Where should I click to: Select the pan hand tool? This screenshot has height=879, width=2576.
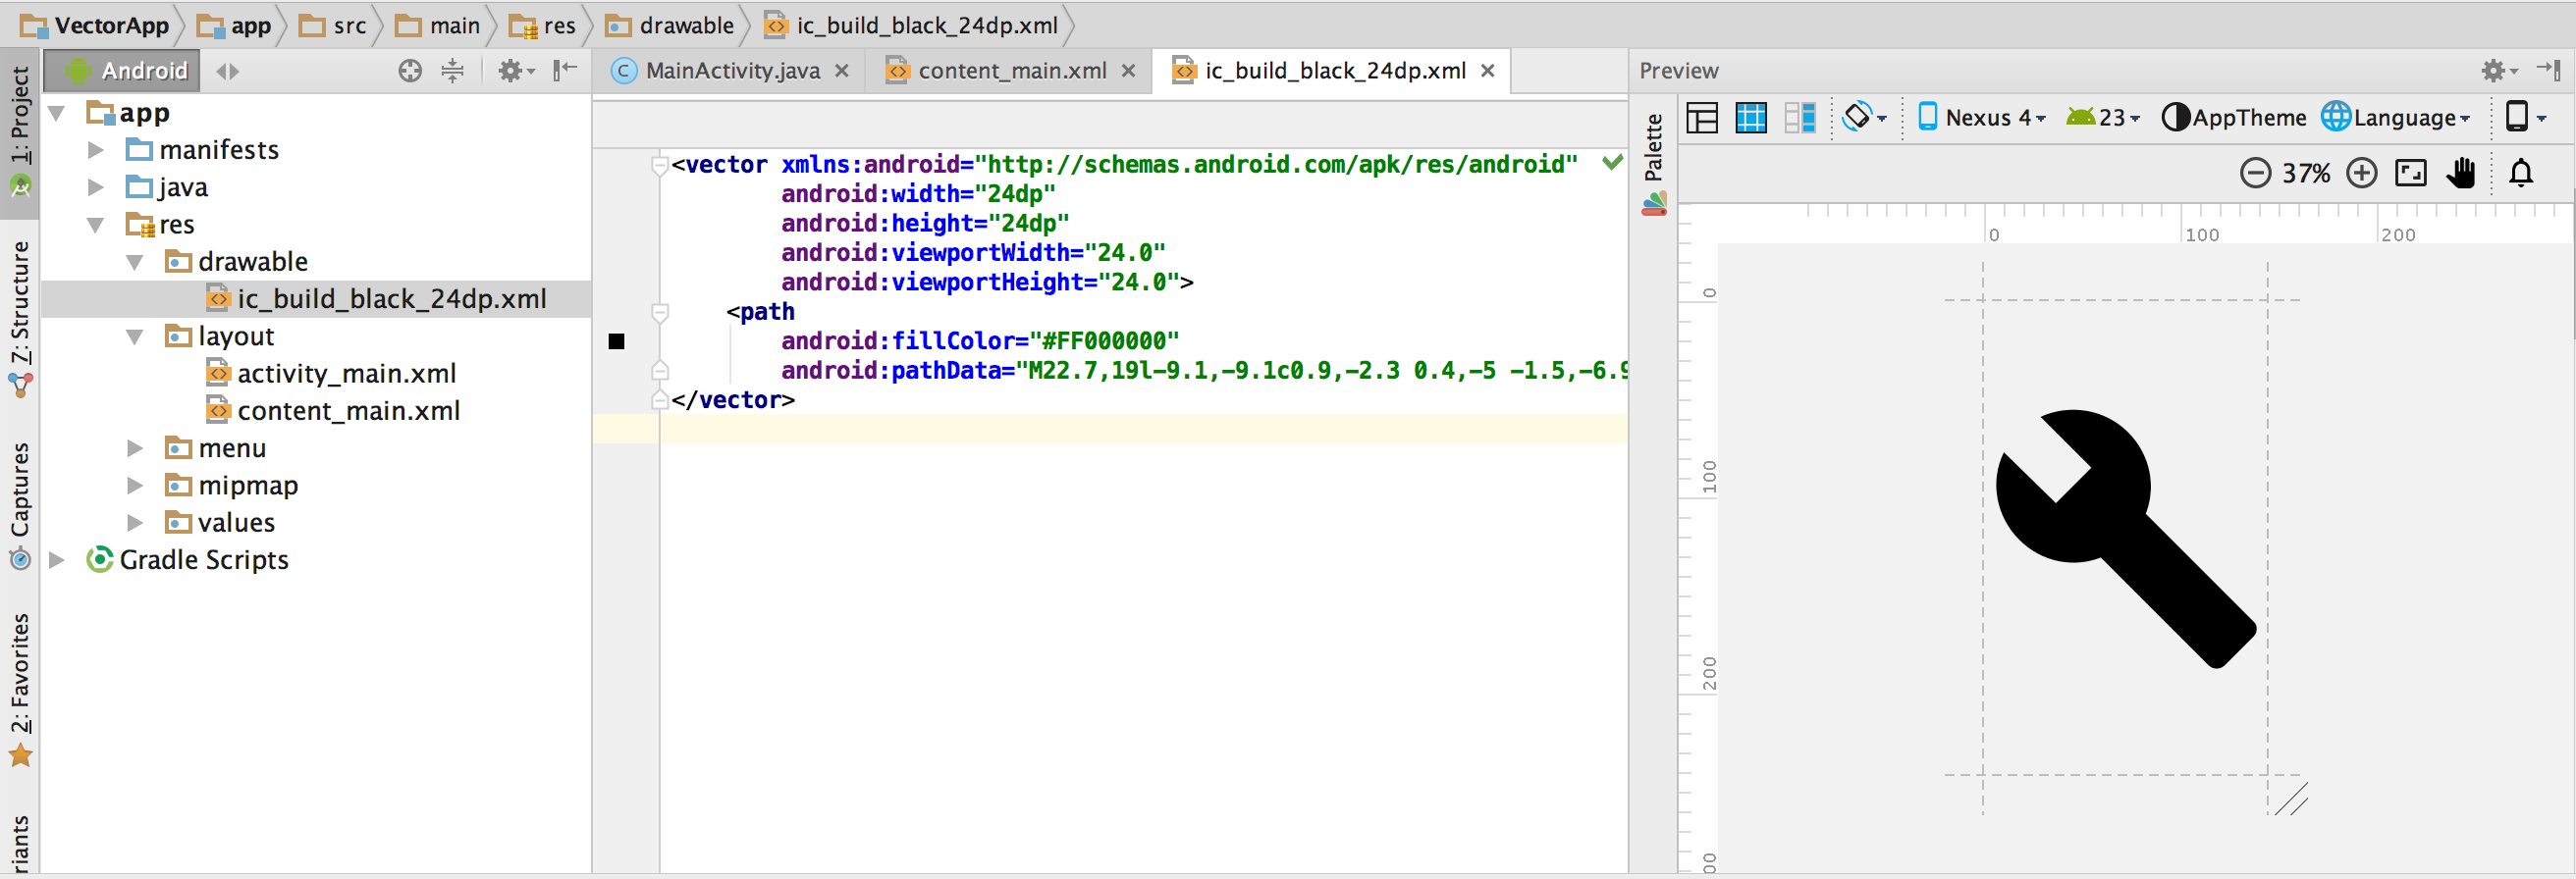tap(2461, 174)
